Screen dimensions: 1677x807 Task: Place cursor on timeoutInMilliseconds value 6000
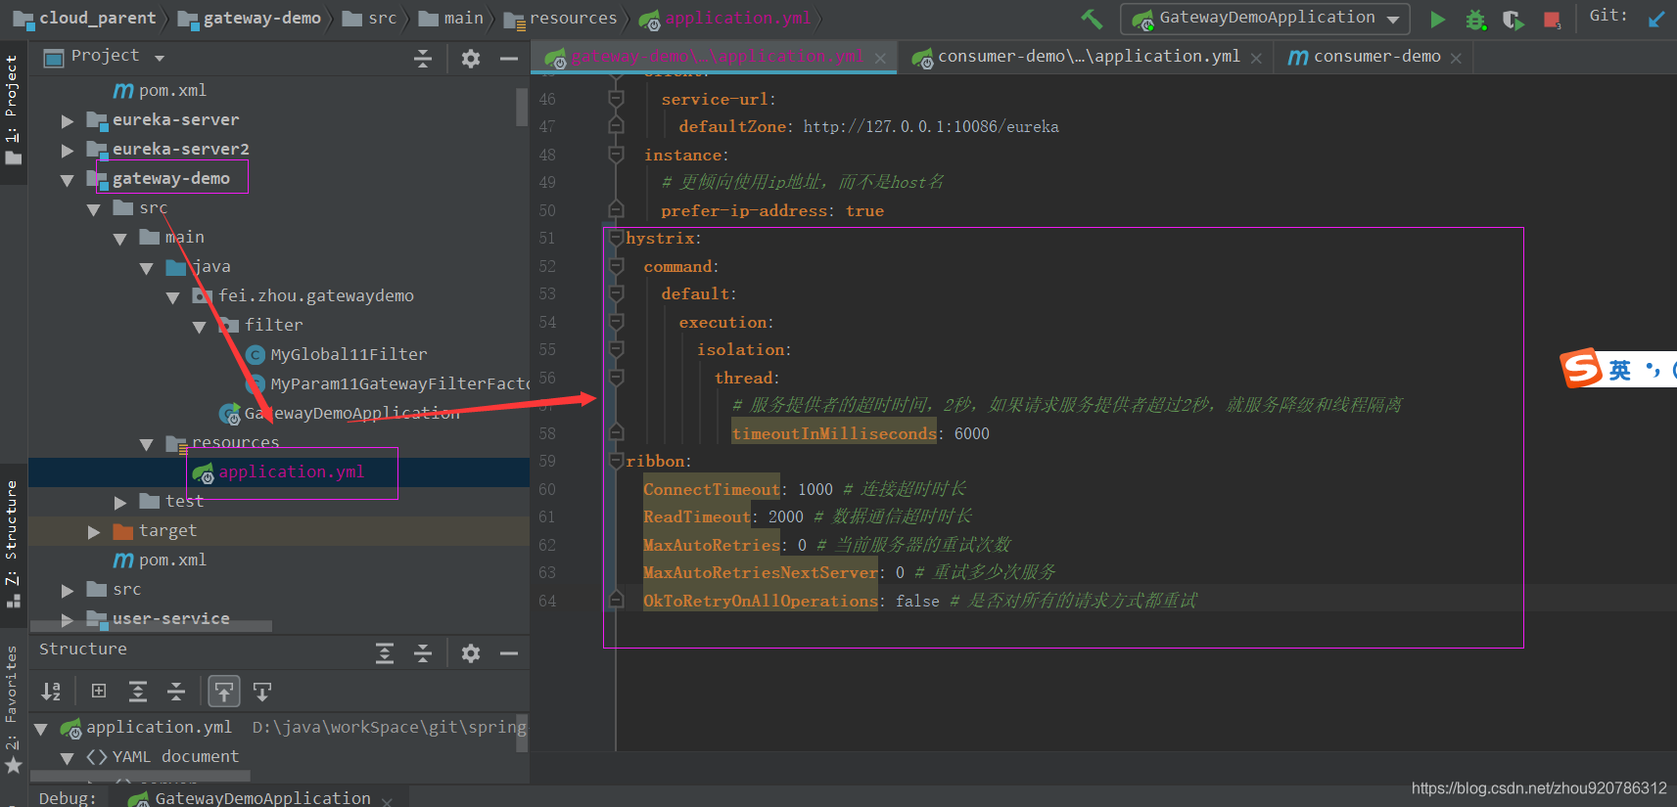(971, 433)
